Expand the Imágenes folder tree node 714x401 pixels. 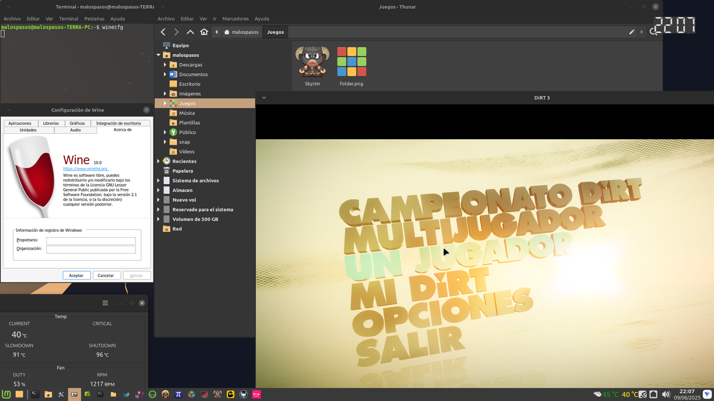click(165, 94)
